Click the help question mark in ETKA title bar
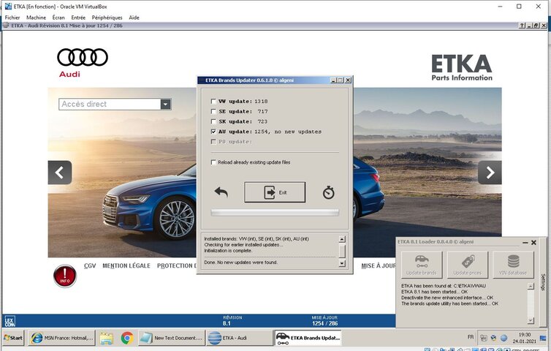This screenshot has height=351, width=551. [x=522, y=26]
